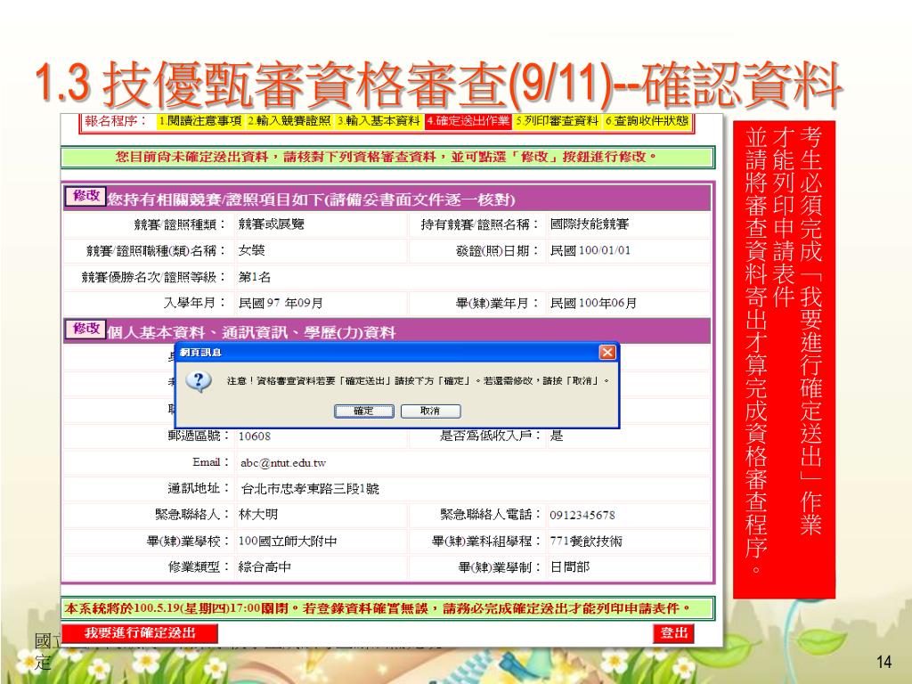Click slide page number 14
Viewport: 912px width, 684px height.
[883, 662]
